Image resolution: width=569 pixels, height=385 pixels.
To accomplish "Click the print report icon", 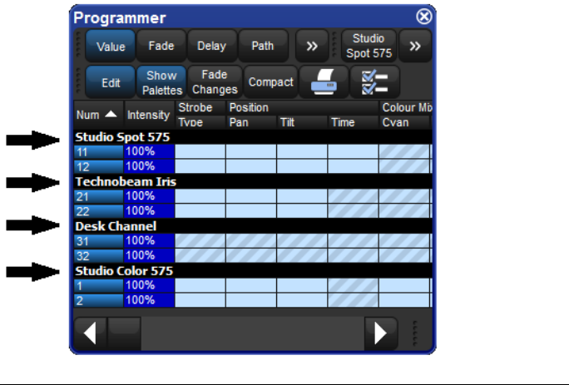I will [324, 82].
